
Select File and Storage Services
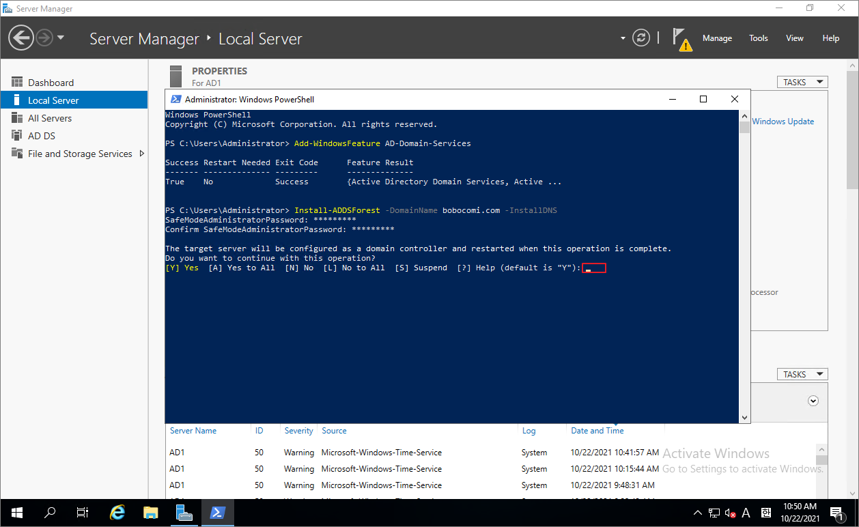pyautogui.click(x=74, y=154)
